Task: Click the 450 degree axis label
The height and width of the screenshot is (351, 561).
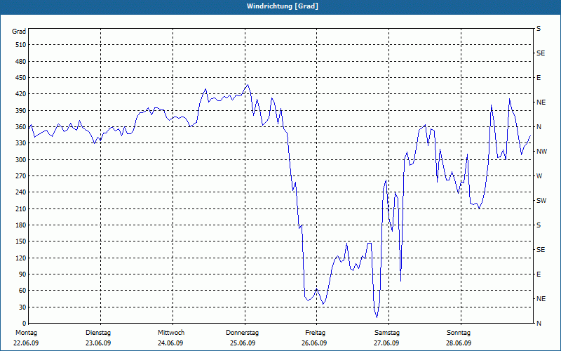Action: 21,78
